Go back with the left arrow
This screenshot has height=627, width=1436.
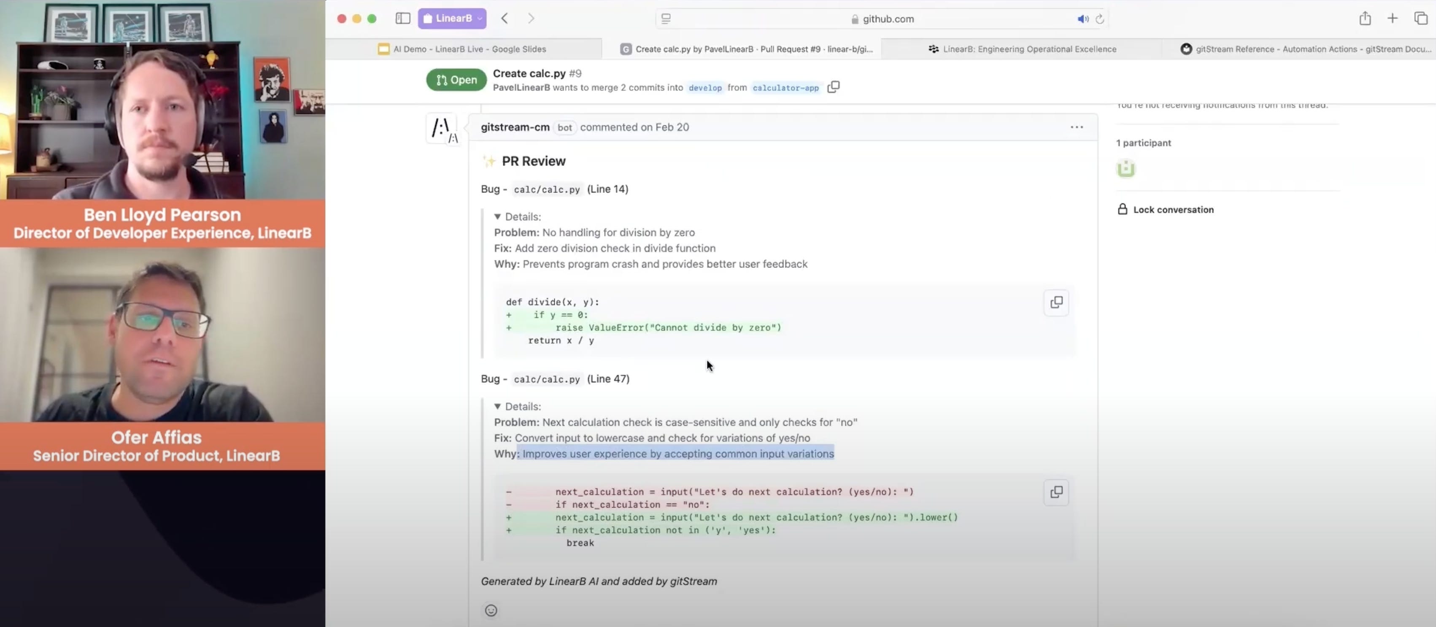pos(505,19)
